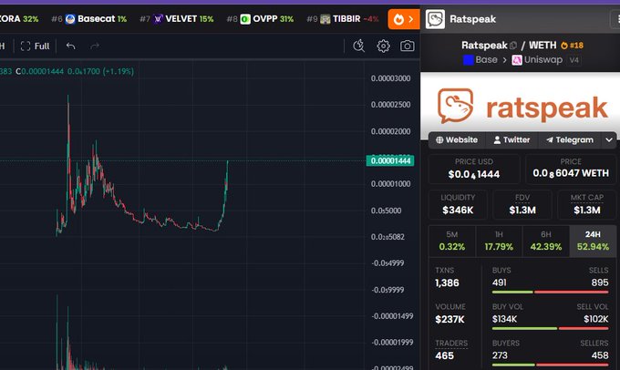This screenshot has height=370, width=620.
Task: Click the BUYERS 273 value
Action: pos(500,355)
